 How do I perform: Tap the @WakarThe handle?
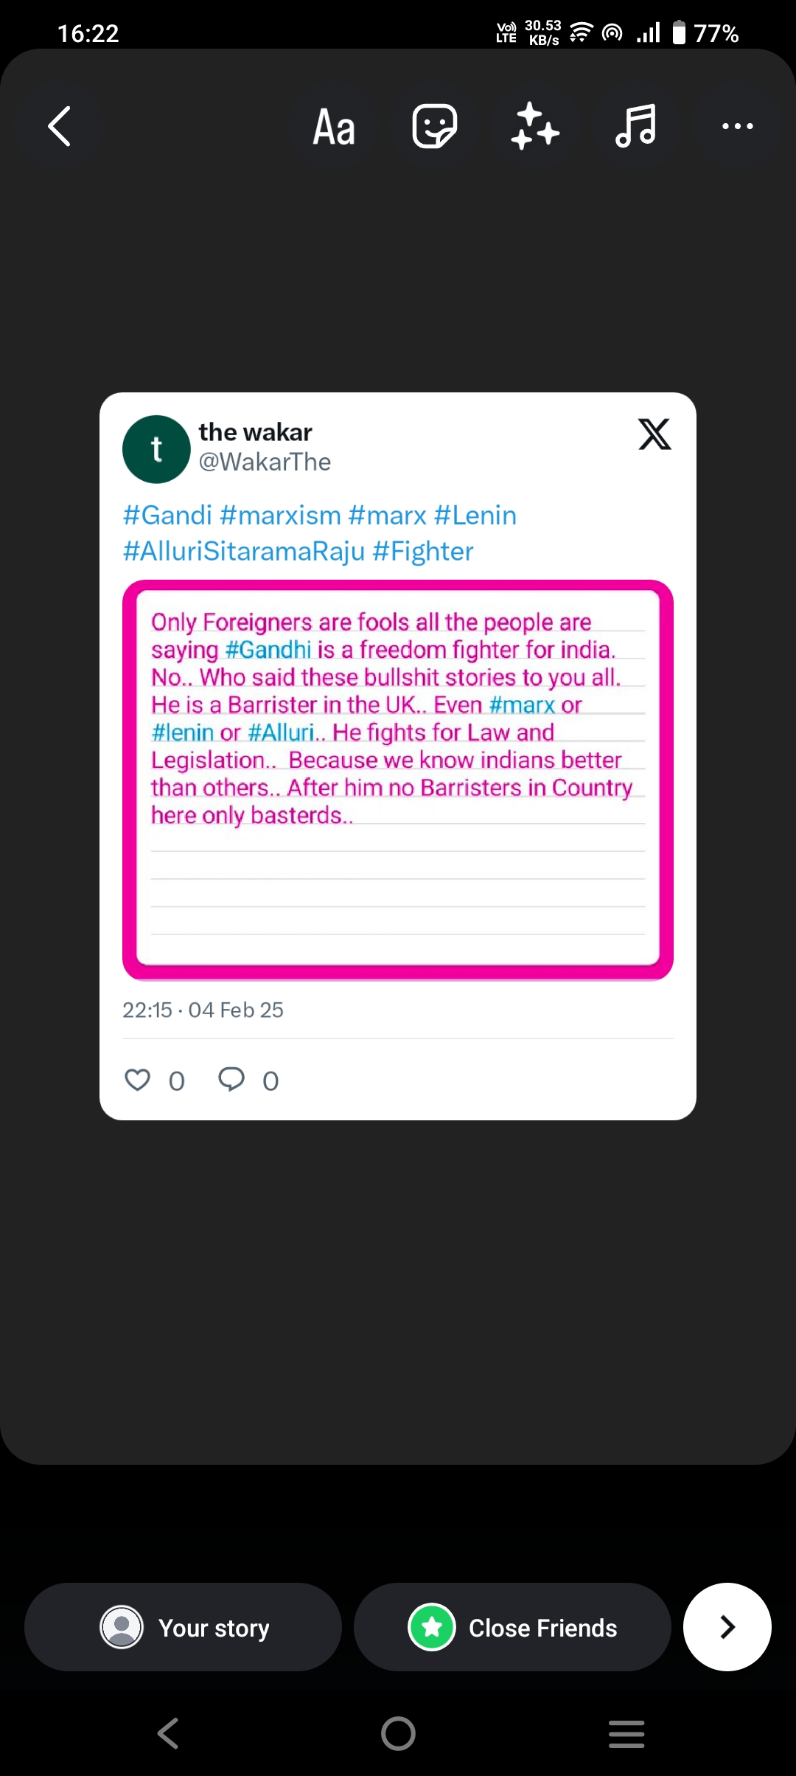coord(265,462)
